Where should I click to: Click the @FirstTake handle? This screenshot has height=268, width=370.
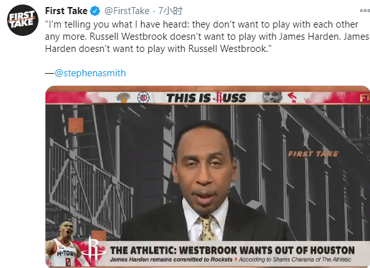pos(127,11)
